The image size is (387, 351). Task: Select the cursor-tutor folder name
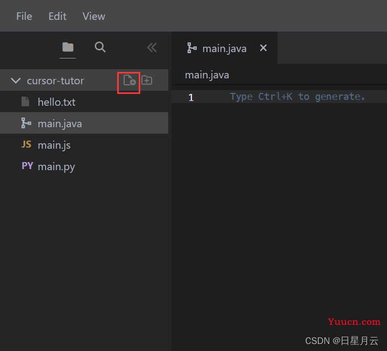(x=55, y=81)
